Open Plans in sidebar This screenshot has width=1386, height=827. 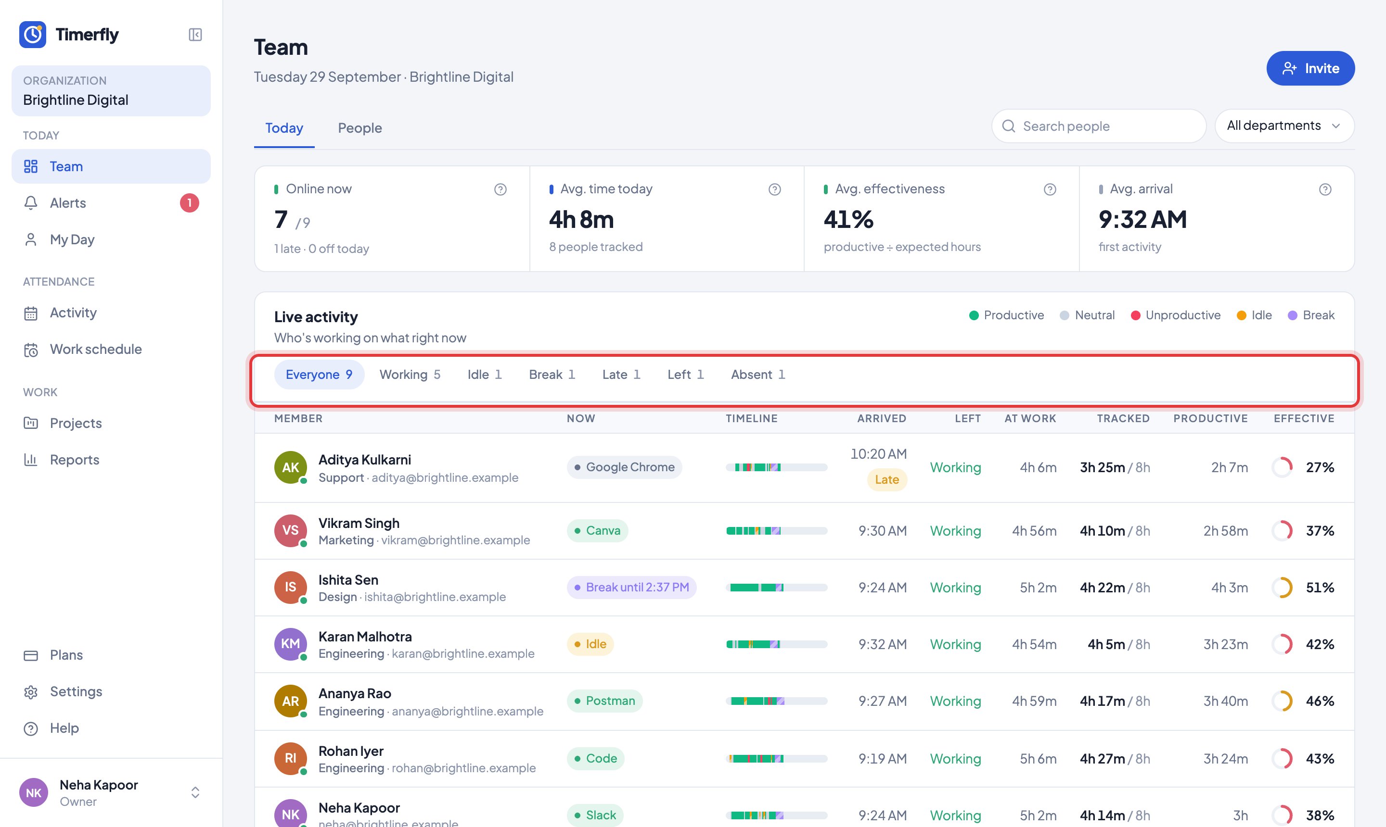click(x=111, y=655)
